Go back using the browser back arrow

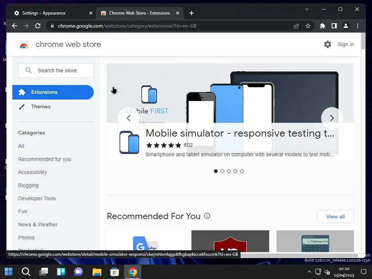pyautogui.click(x=15, y=26)
